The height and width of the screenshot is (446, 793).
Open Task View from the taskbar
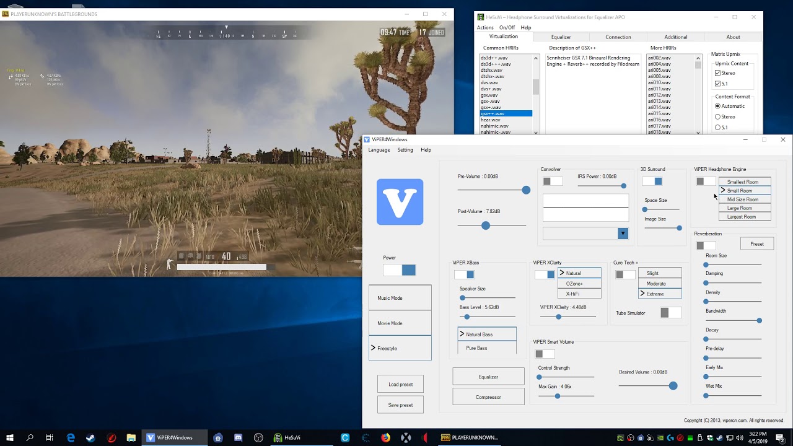(x=50, y=437)
